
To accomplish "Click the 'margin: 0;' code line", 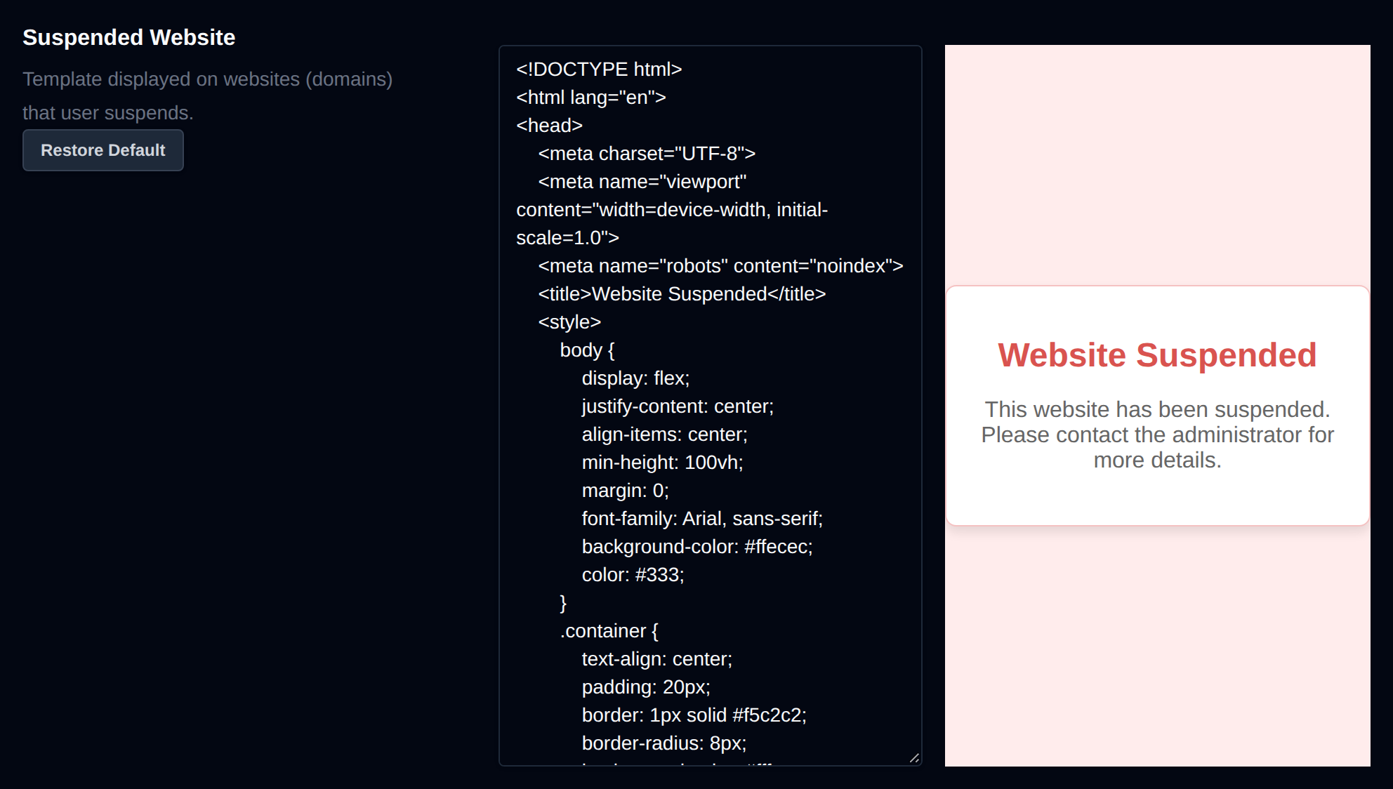I will click(x=625, y=491).
